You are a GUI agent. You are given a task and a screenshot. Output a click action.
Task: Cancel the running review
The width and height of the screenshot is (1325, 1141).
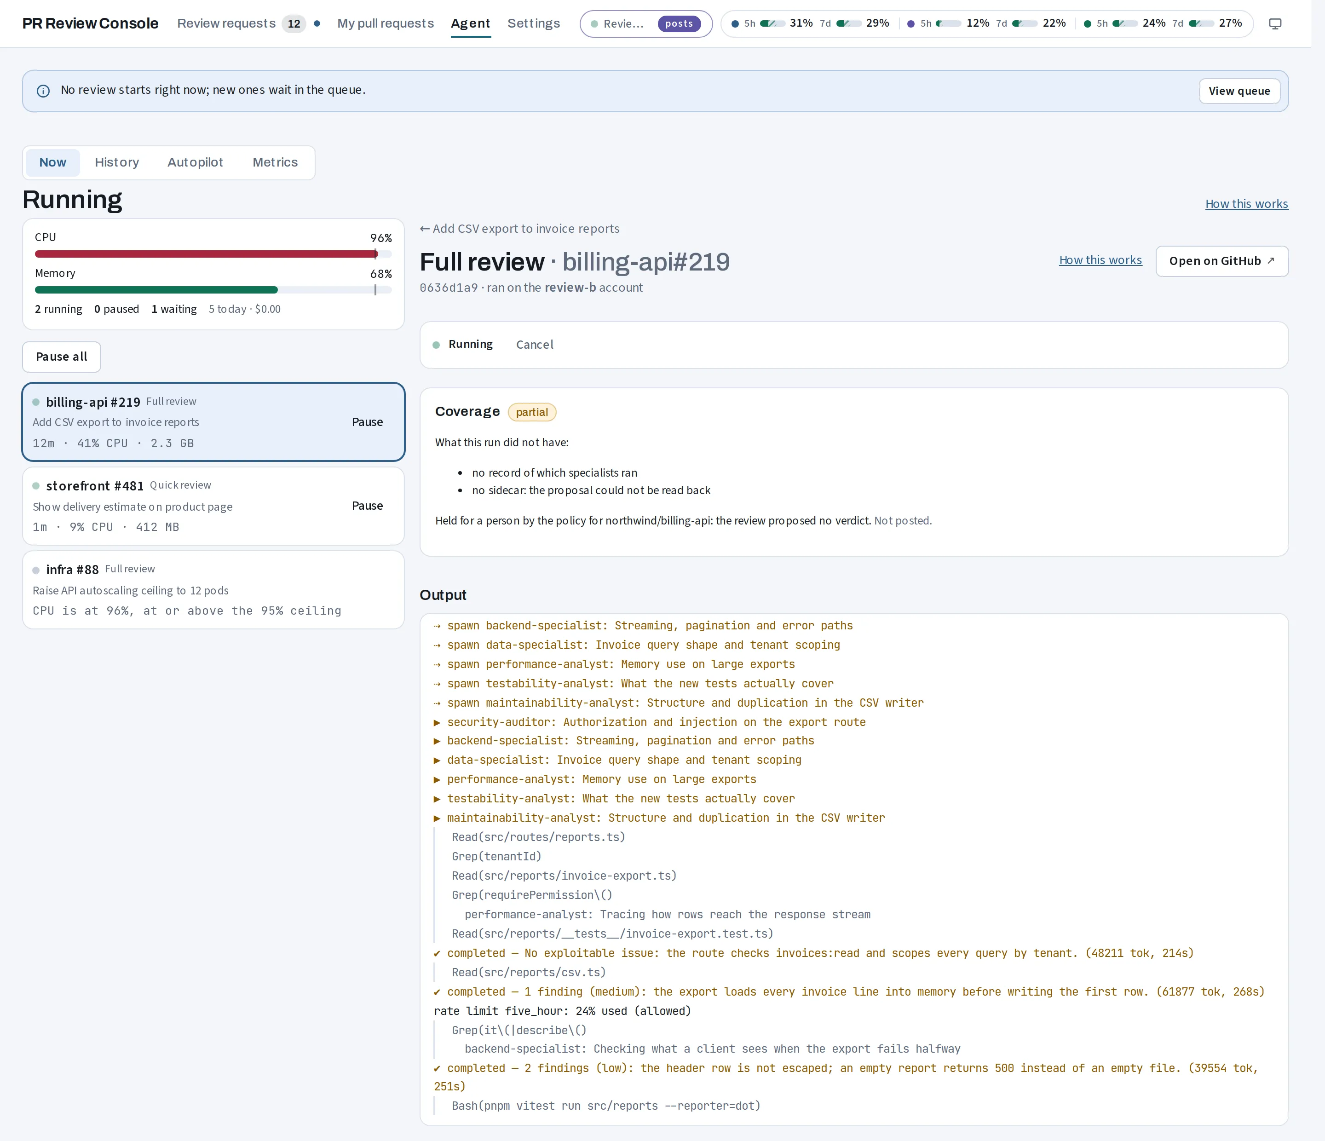(x=535, y=345)
